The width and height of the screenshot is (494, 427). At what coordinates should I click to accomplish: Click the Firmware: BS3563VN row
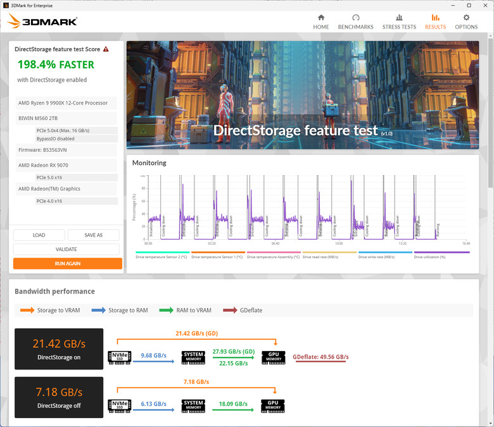(x=66, y=150)
